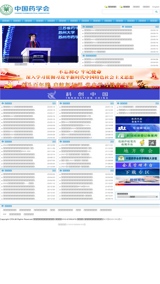Open the ICH article dated 22/08/12

pos(76,132)
